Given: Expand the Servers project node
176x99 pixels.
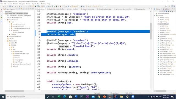Looking at the screenshot, I should click(4, 11).
